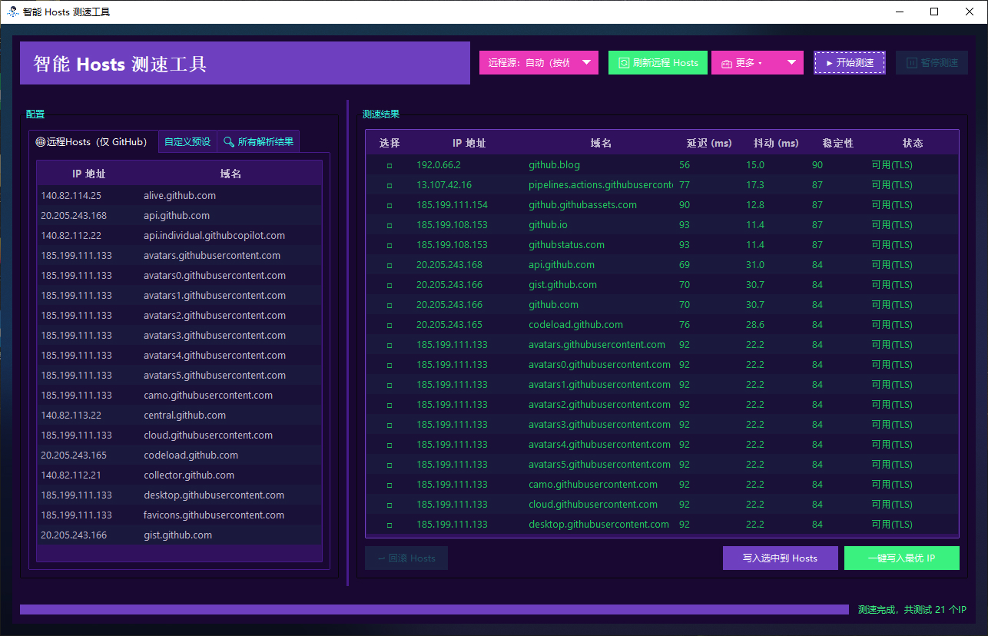Toggle the checkbox for the github.io row
988x636 pixels.
(x=389, y=225)
